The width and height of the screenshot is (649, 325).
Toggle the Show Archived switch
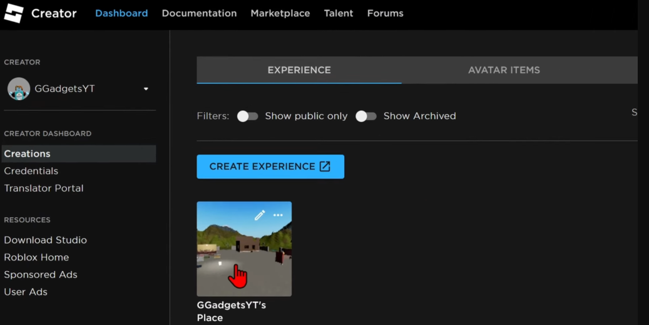point(366,116)
